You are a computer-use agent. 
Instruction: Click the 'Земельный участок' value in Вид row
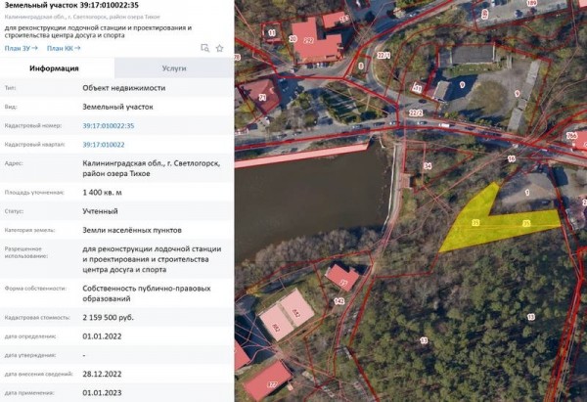tap(117, 107)
